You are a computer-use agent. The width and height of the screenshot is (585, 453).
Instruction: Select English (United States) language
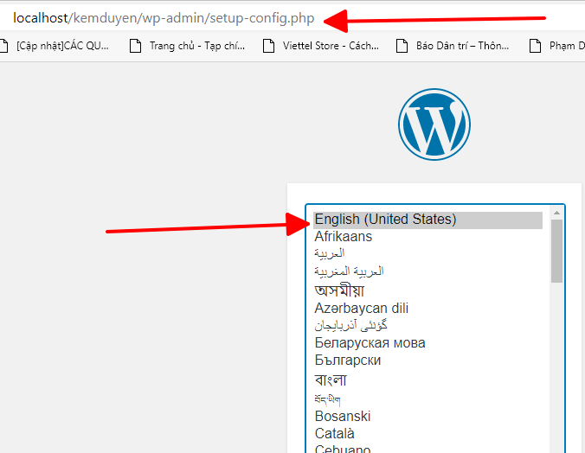click(427, 220)
